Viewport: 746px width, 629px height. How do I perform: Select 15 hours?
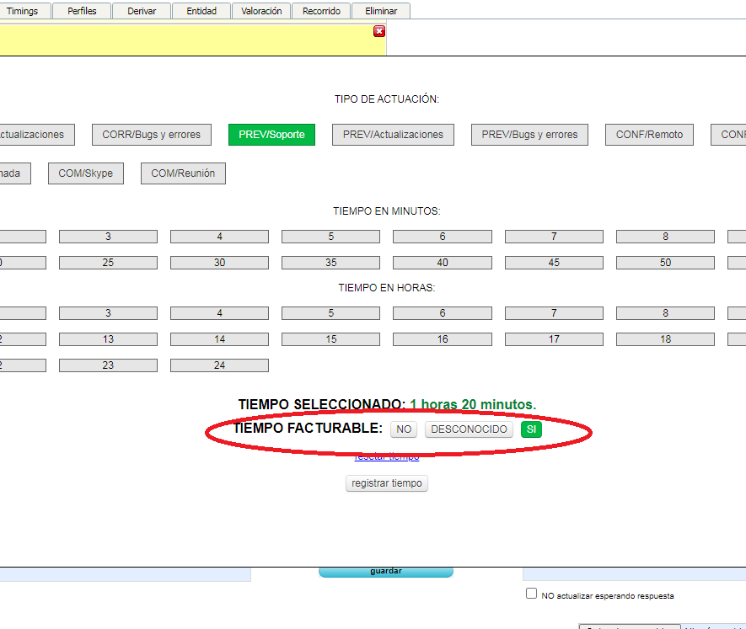tap(330, 339)
